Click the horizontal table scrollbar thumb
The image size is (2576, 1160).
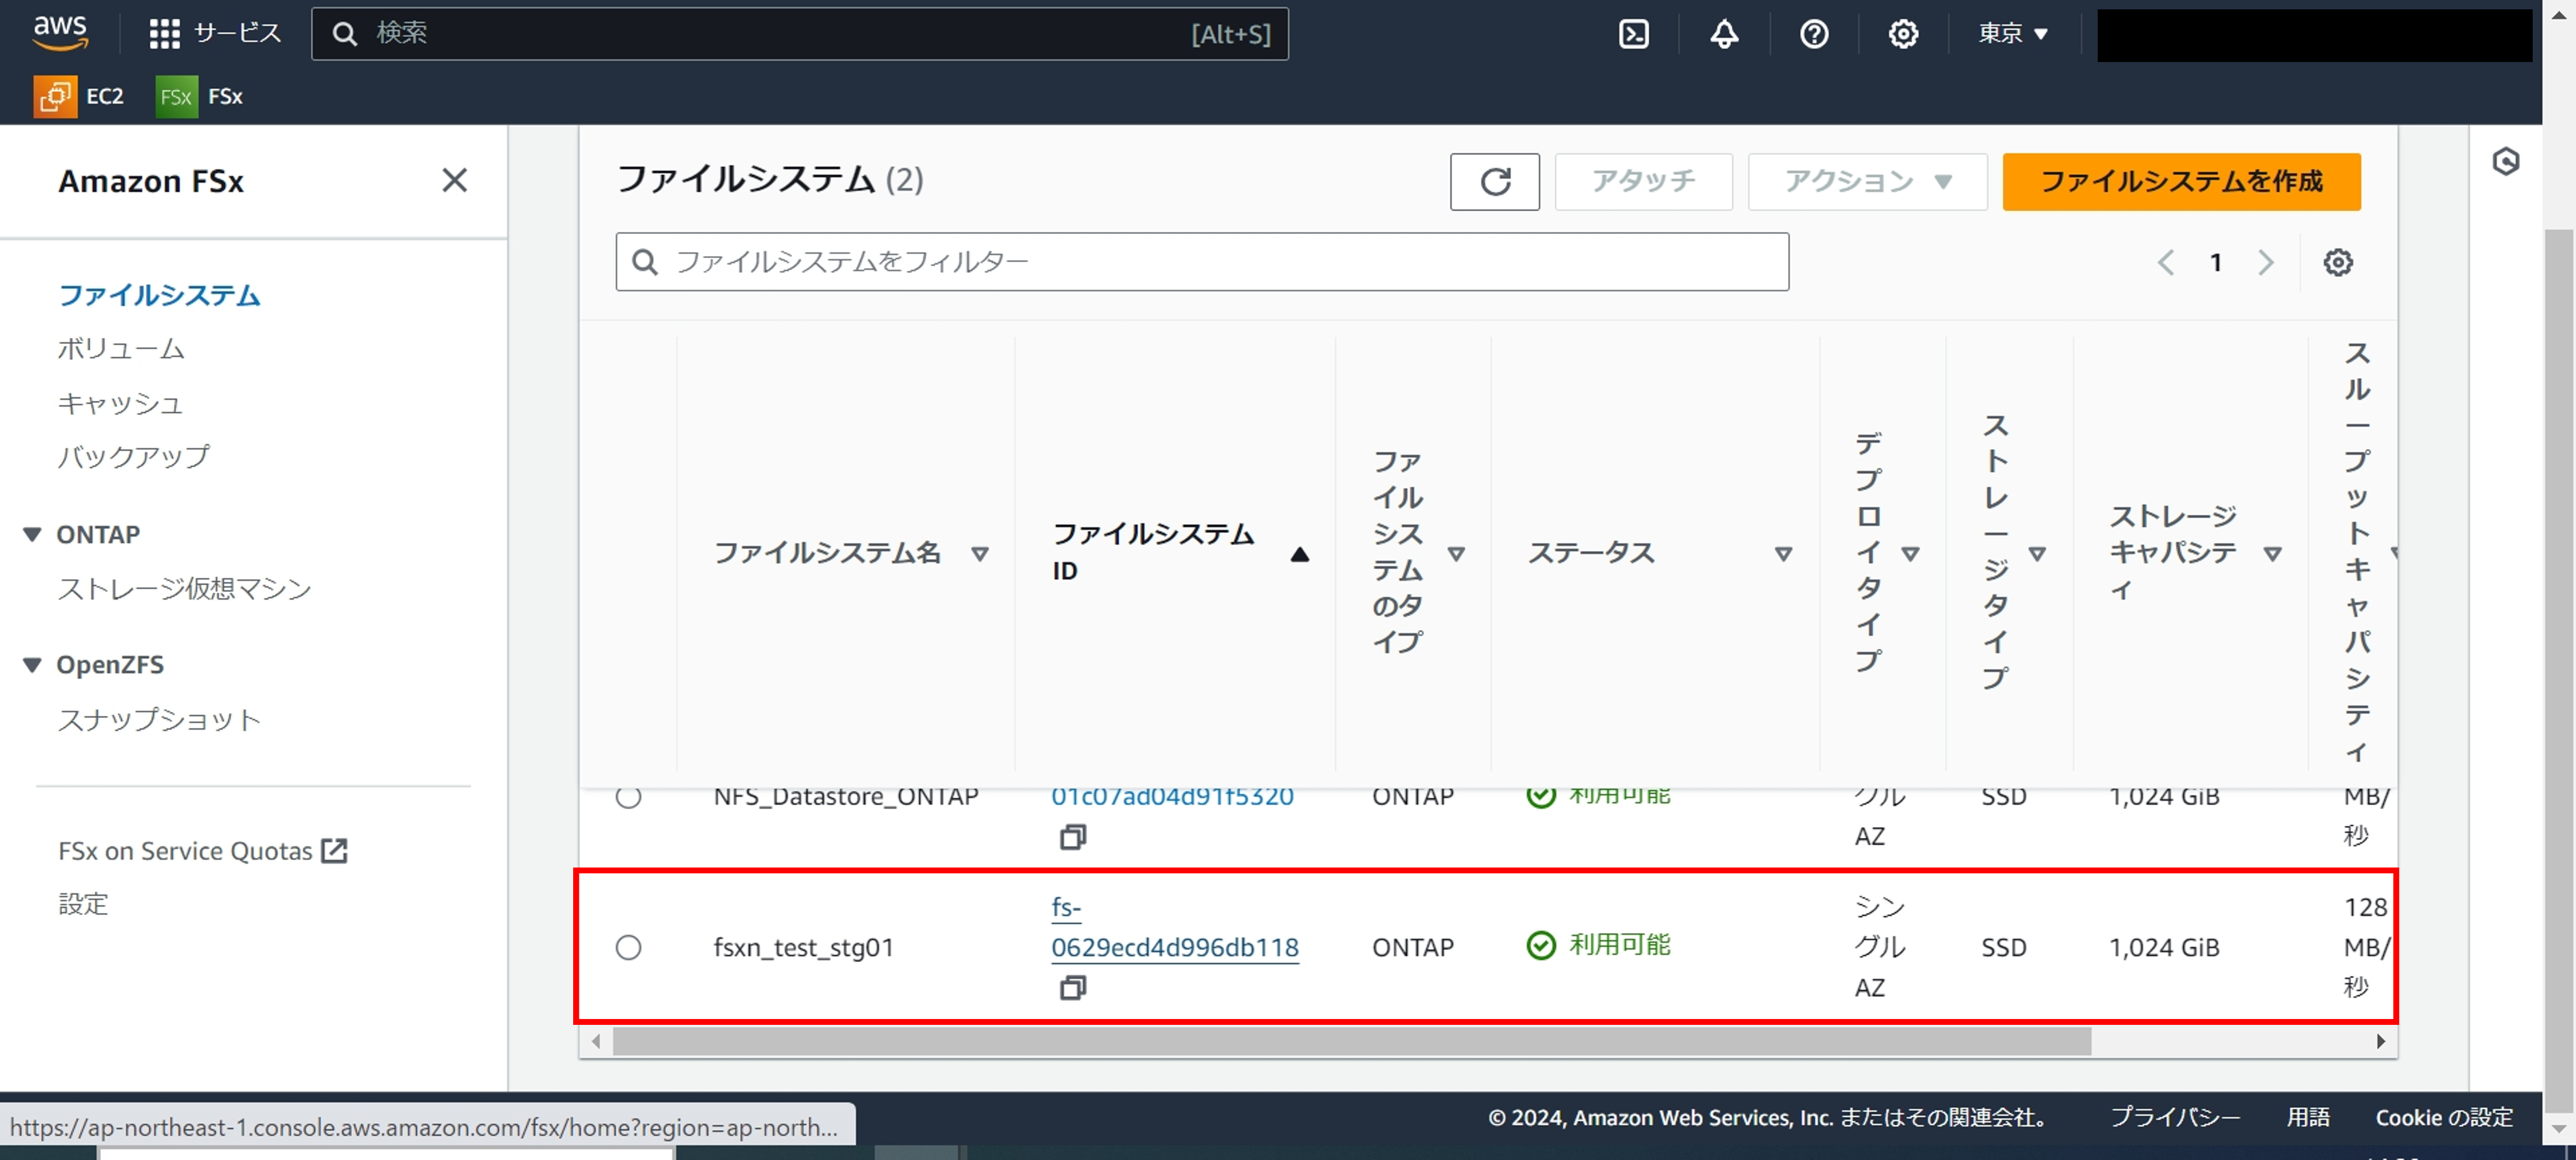click(1351, 1041)
